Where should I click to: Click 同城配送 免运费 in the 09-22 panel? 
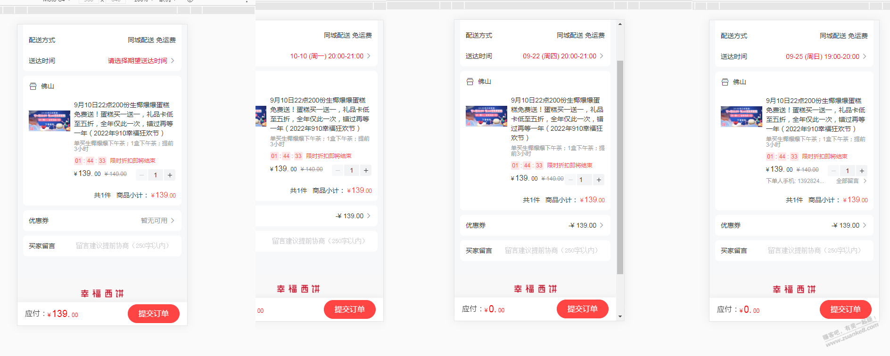(x=581, y=35)
